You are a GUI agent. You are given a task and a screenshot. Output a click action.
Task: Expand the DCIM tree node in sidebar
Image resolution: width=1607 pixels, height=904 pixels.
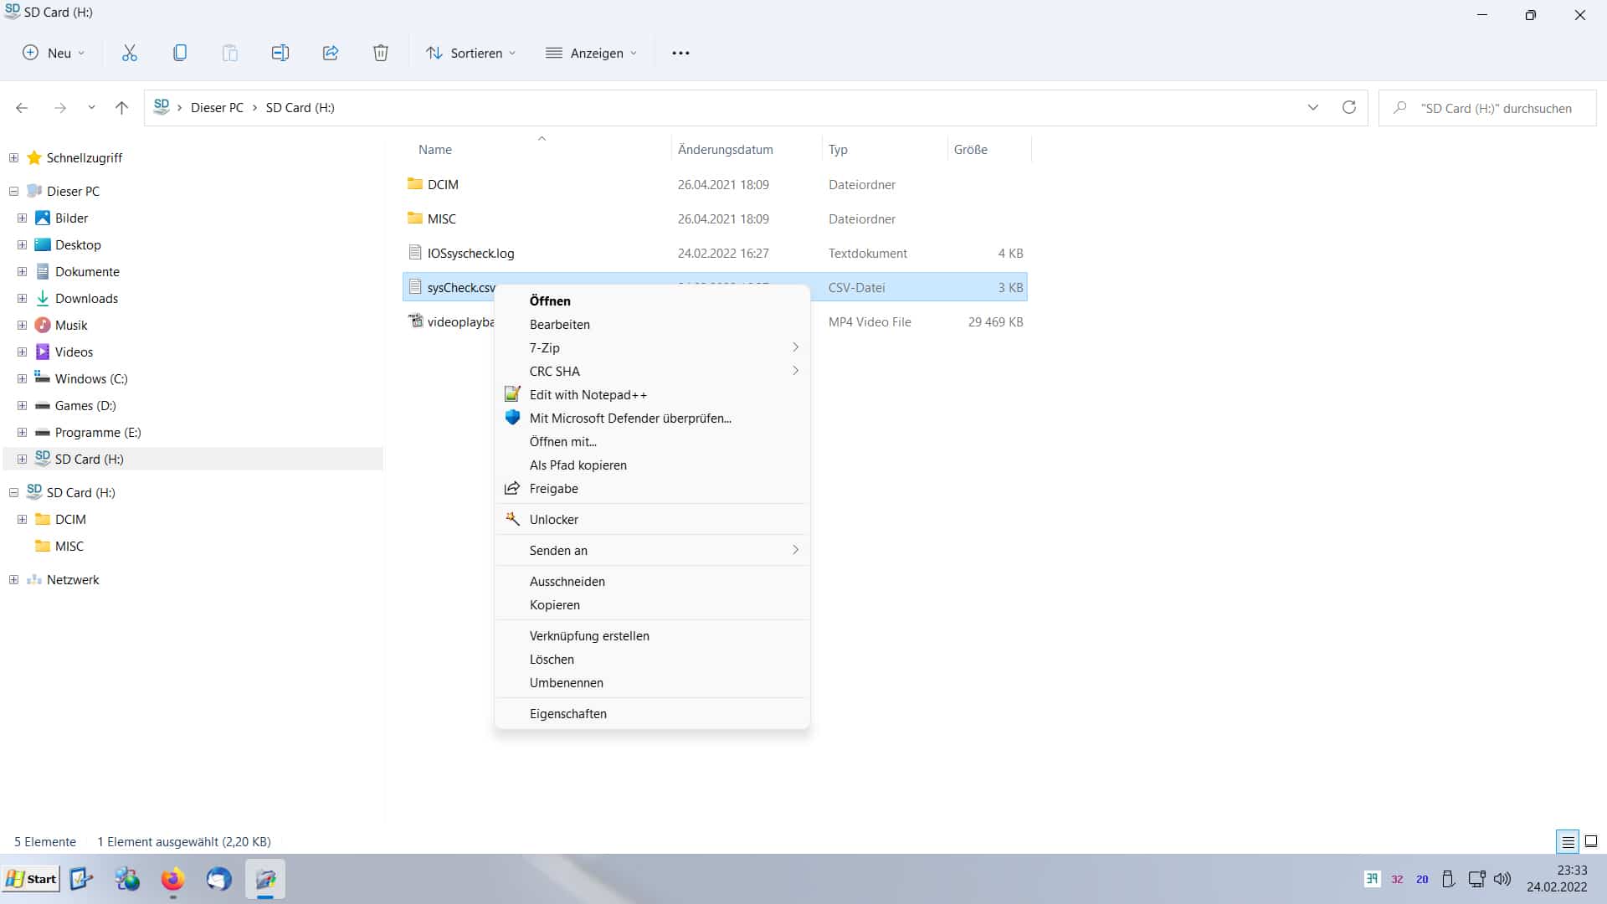(22, 519)
